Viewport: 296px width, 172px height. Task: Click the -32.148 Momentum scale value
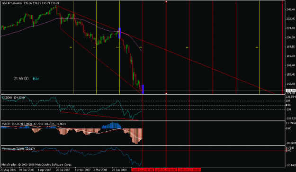291,165
